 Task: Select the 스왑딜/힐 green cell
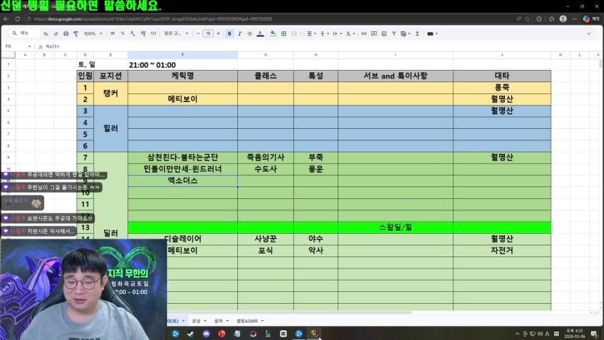(396, 227)
